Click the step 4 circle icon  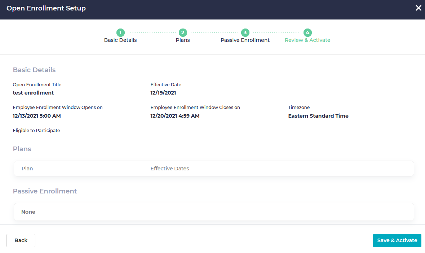(x=307, y=32)
